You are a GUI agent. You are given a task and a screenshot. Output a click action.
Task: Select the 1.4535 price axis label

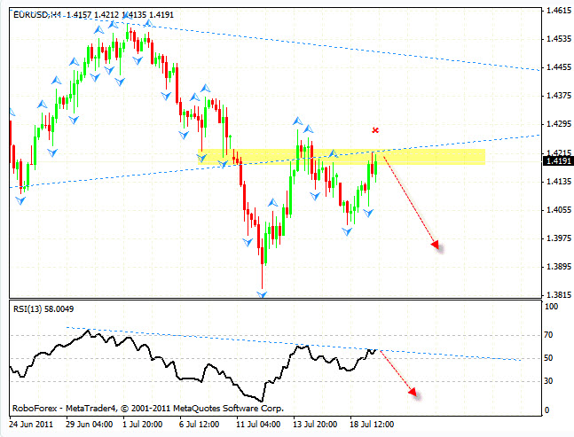[x=559, y=39]
